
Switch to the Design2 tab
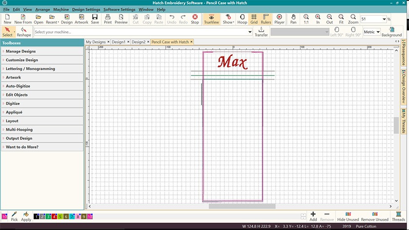[x=138, y=42]
